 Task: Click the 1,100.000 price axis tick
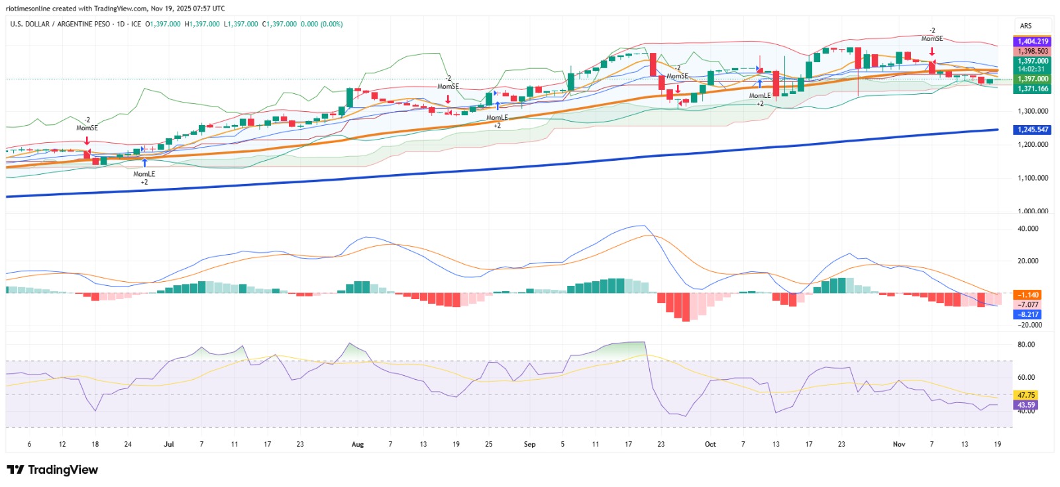coord(1033,178)
